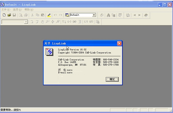Expand the Default combo box arrow

(94, 15)
